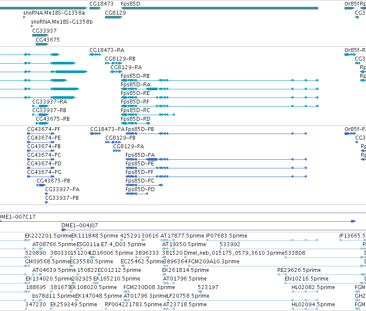Select protein Fps85D-PF label
Screen dimensions: 366x311
[139, 172]
